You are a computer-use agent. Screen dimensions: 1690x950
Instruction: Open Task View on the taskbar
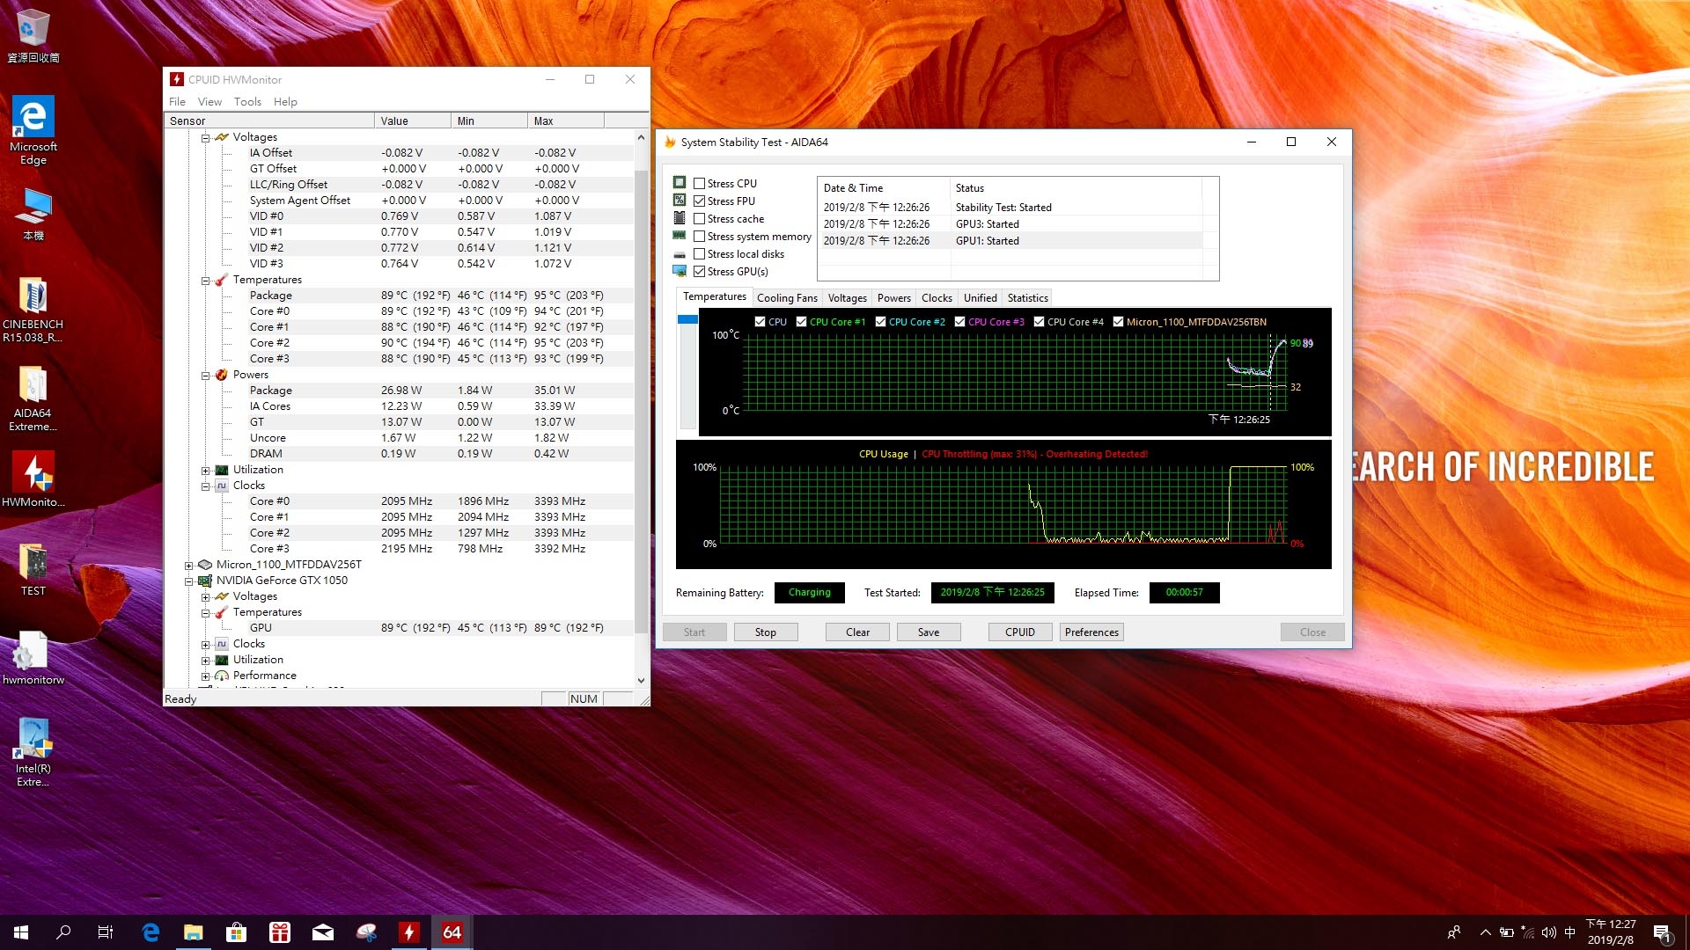pyautogui.click(x=106, y=932)
